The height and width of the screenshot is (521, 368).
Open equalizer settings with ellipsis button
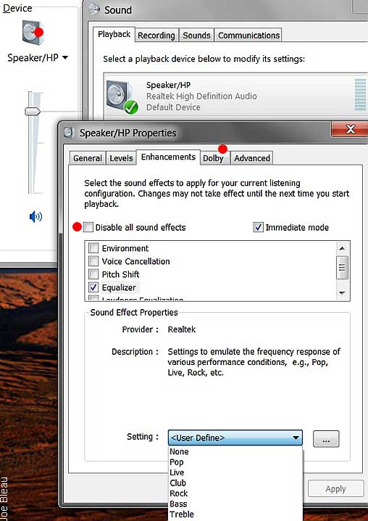point(326,439)
